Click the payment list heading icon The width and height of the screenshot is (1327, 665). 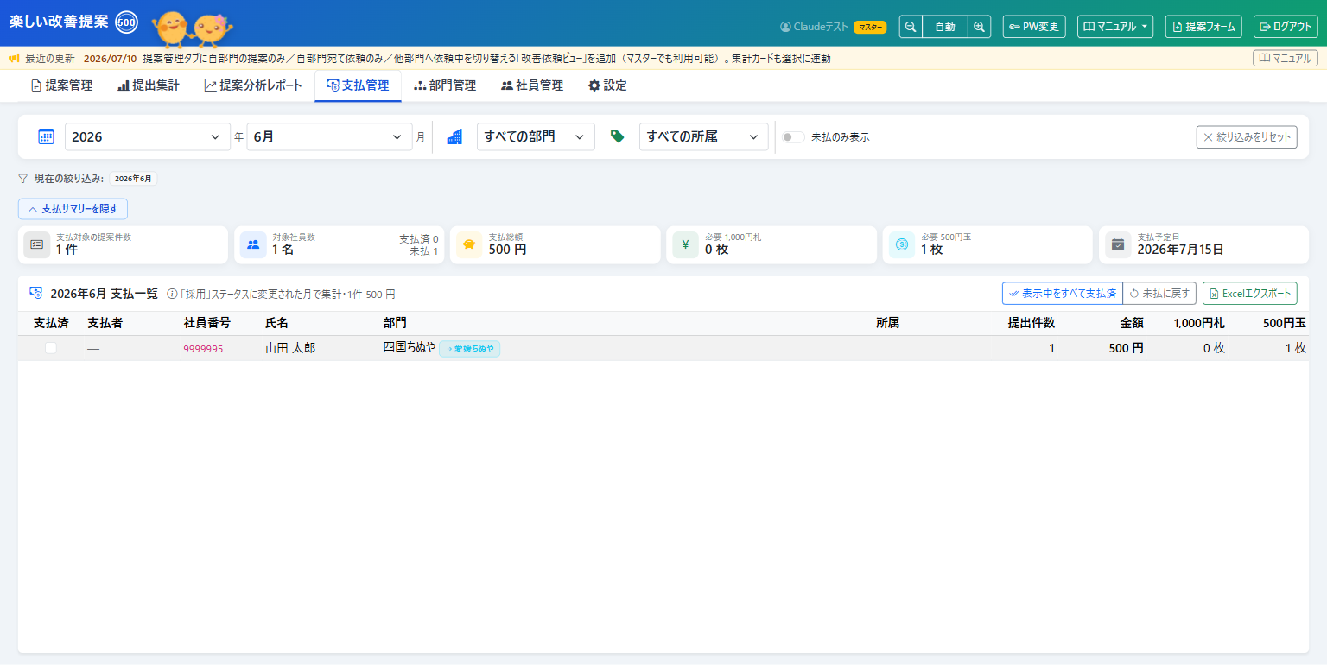click(x=36, y=293)
